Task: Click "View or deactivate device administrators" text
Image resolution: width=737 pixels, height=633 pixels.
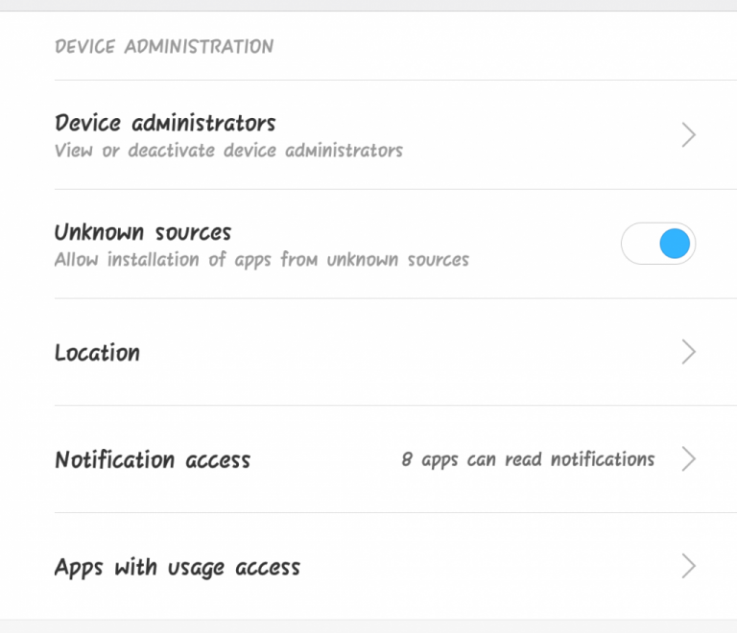Action: click(x=228, y=151)
